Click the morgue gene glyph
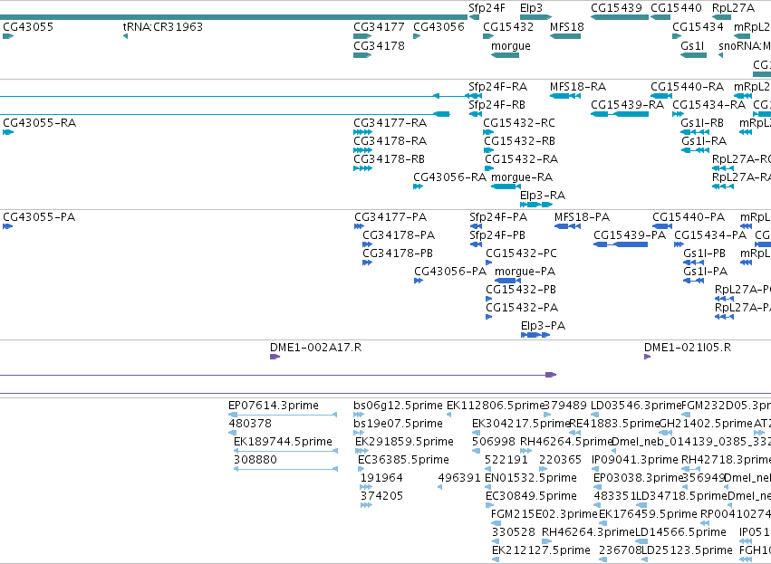The image size is (771, 564). (505, 55)
